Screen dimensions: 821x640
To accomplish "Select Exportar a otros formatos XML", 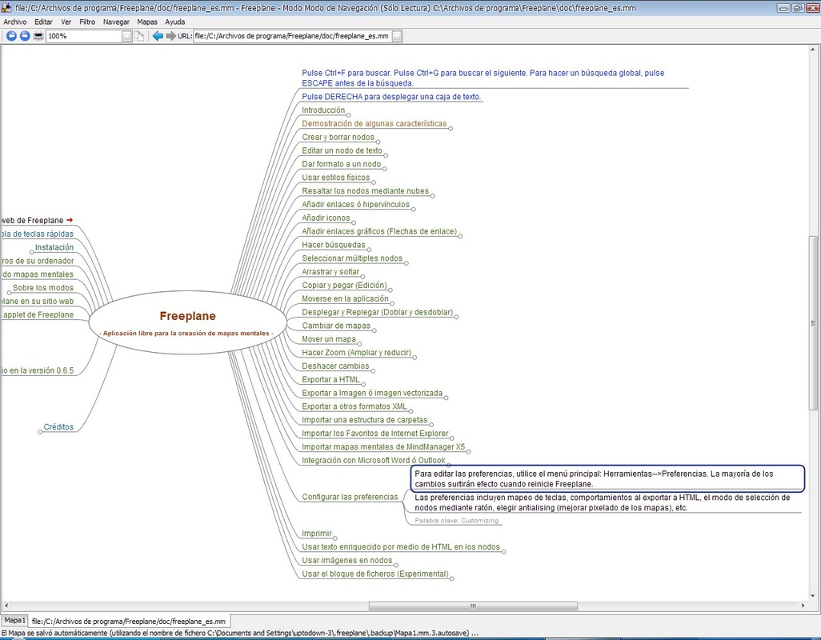I will pos(354,406).
